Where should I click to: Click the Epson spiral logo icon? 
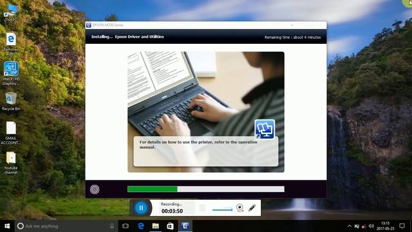click(95, 189)
